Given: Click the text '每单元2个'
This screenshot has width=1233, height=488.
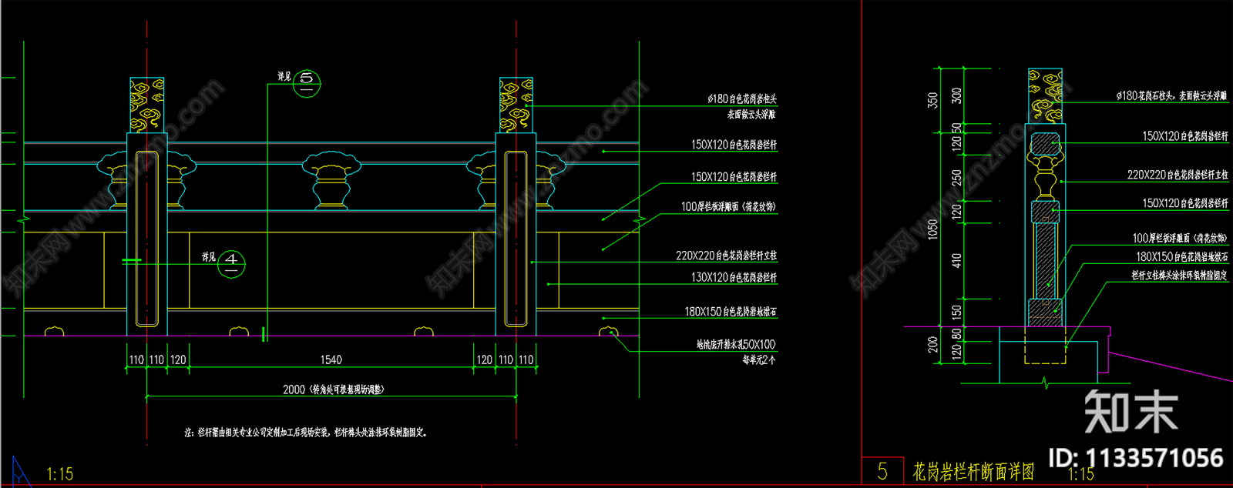Looking at the screenshot, I should (x=758, y=359).
